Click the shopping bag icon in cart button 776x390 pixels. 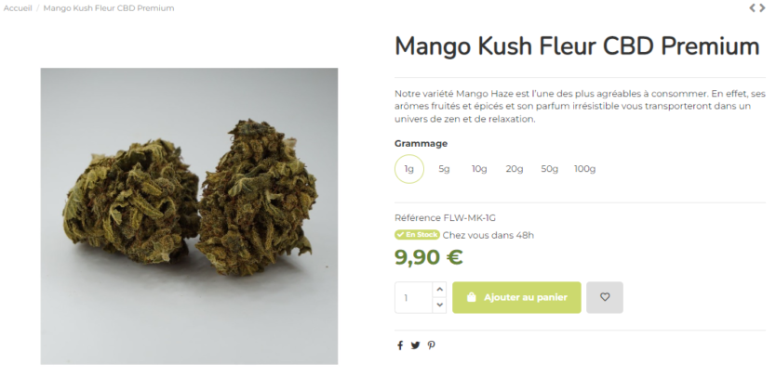[x=471, y=297]
